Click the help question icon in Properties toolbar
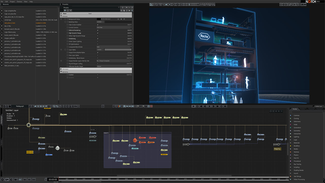The width and height of the screenshot is (325, 183). tap(132, 10)
